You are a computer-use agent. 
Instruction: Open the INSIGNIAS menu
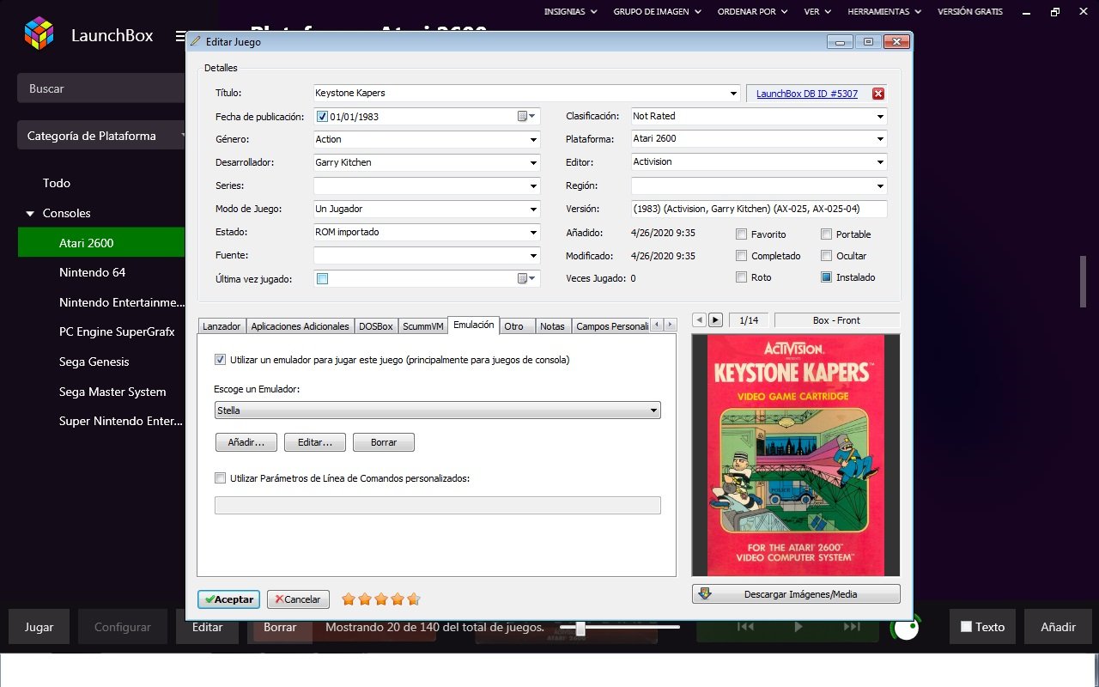[x=571, y=12]
